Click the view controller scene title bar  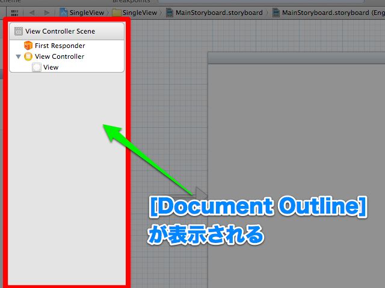[x=297, y=58]
